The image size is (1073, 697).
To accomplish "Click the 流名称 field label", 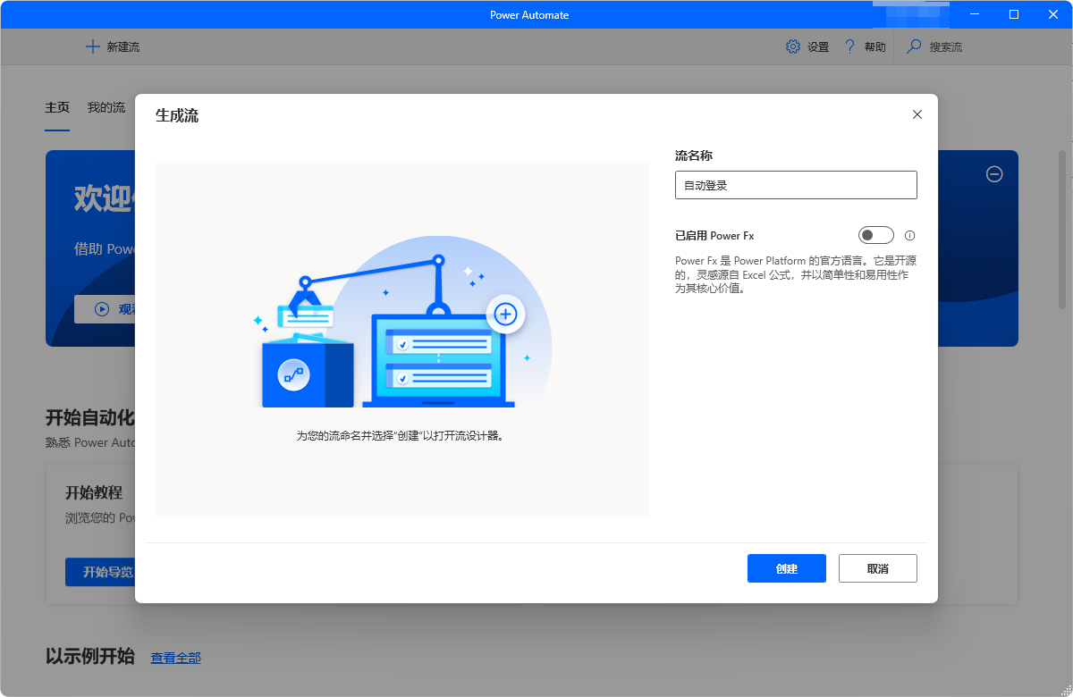I will [694, 155].
